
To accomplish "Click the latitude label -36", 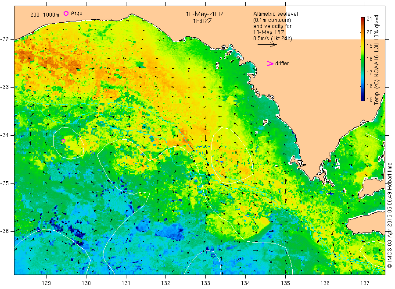I will (x=4, y=231).
